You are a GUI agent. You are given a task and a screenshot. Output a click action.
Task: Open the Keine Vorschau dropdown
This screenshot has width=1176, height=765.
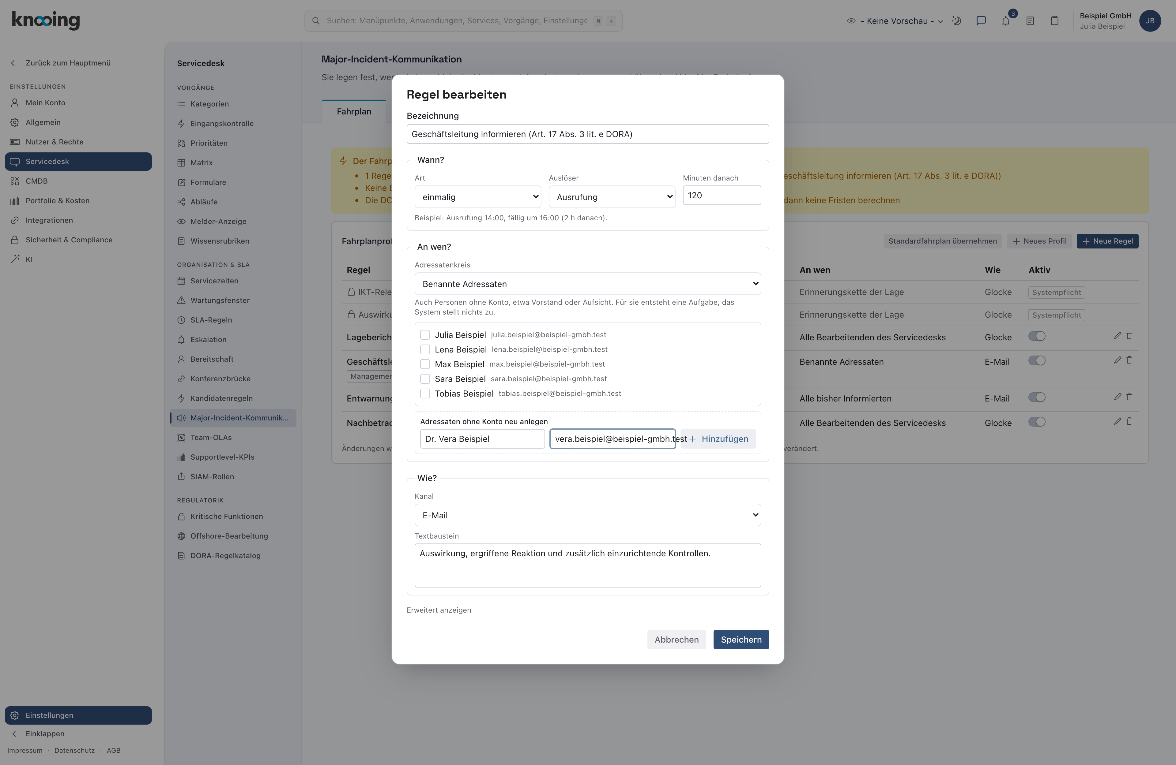895,21
